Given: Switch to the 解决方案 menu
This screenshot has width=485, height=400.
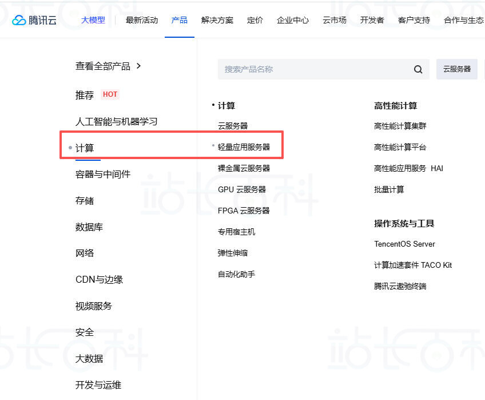Looking at the screenshot, I should coord(218,19).
